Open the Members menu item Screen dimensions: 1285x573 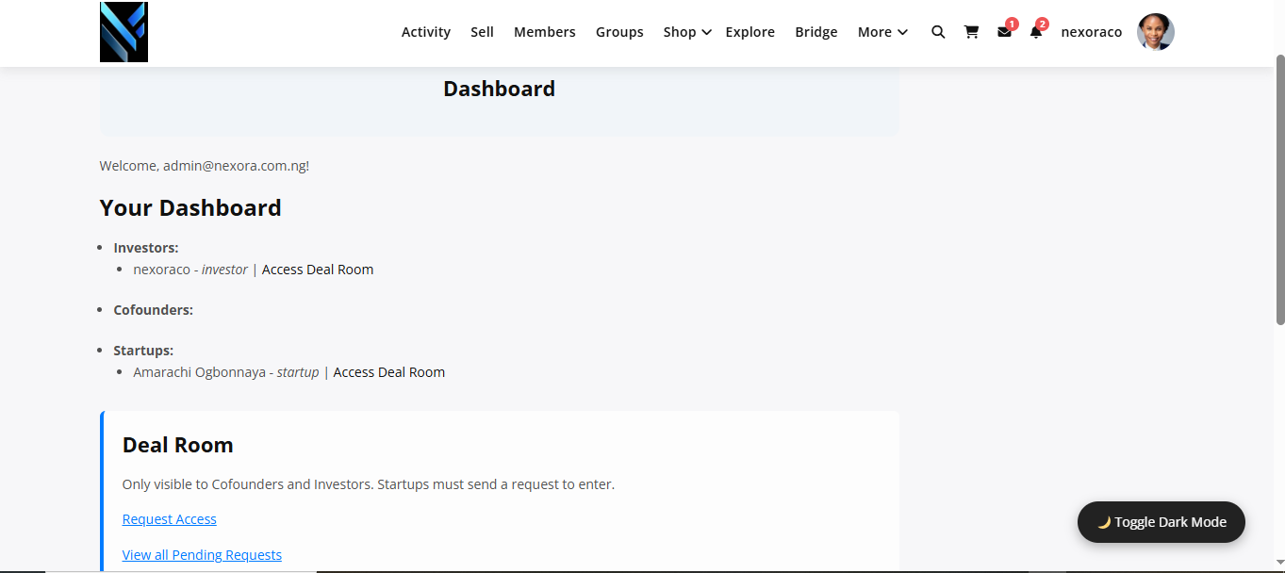[544, 32]
